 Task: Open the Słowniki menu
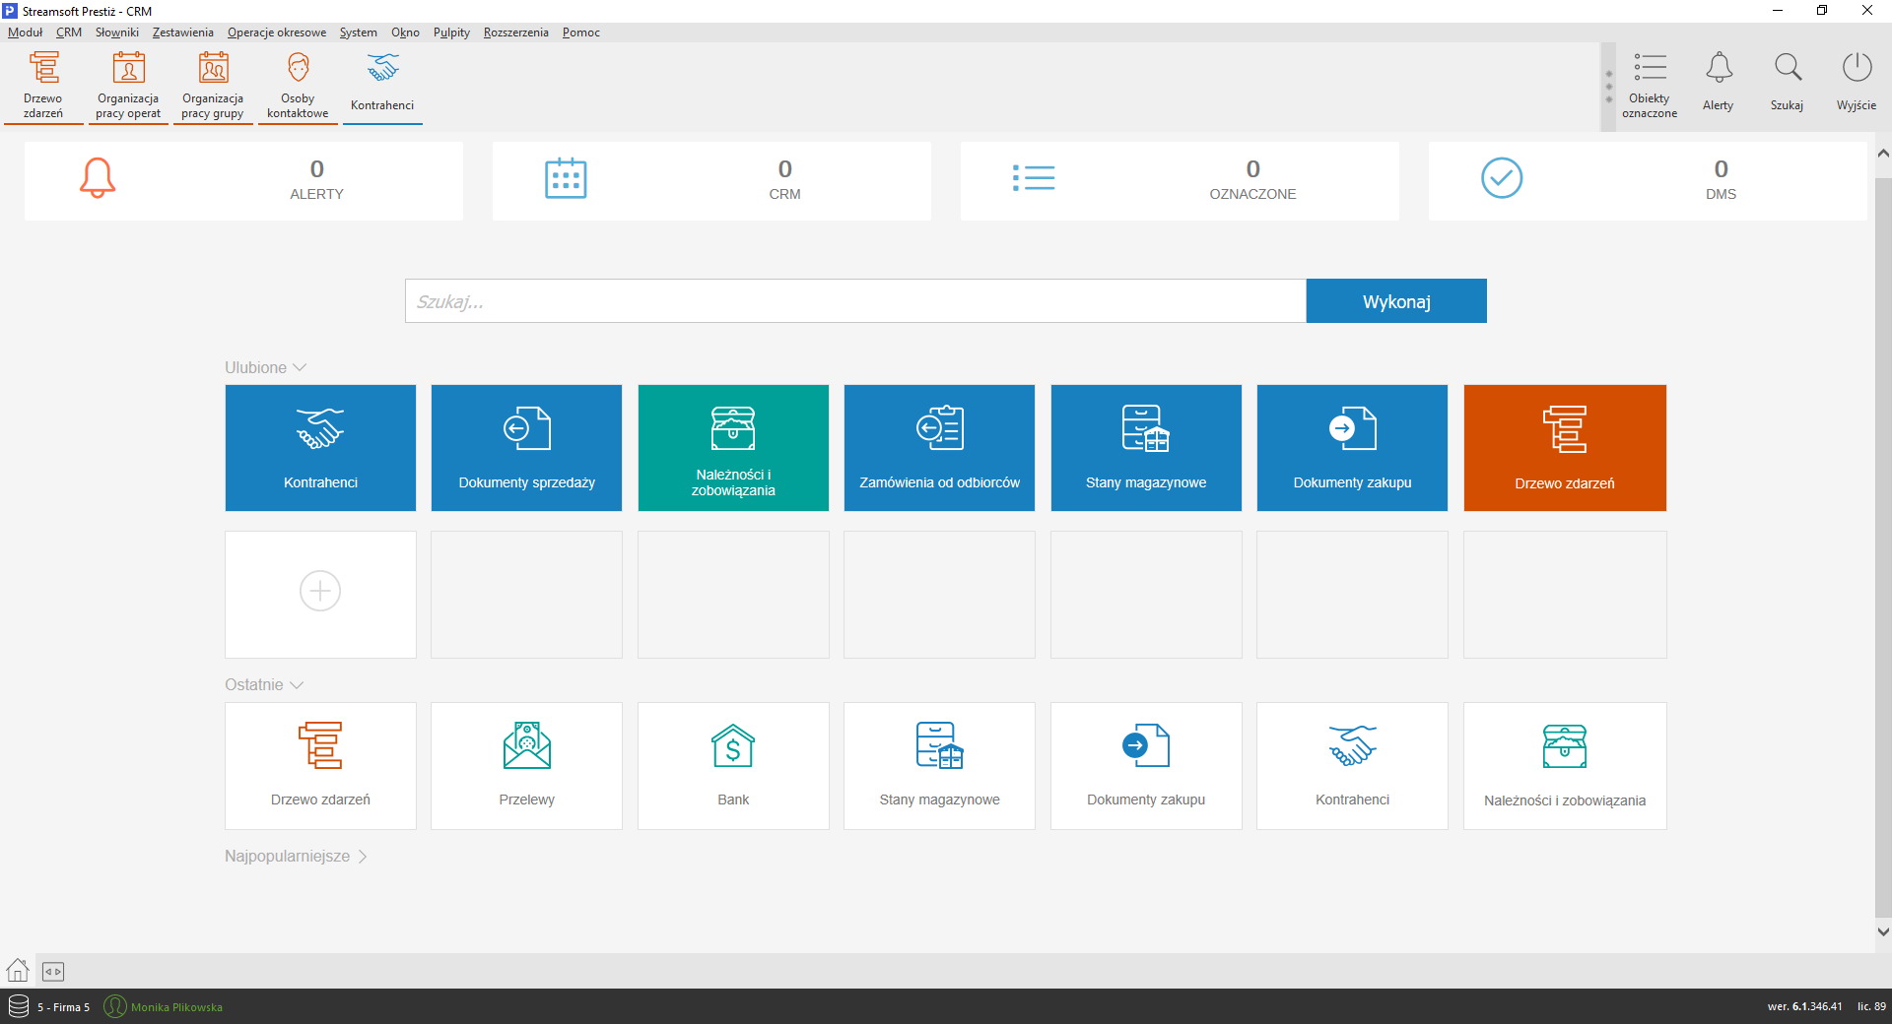point(117,32)
